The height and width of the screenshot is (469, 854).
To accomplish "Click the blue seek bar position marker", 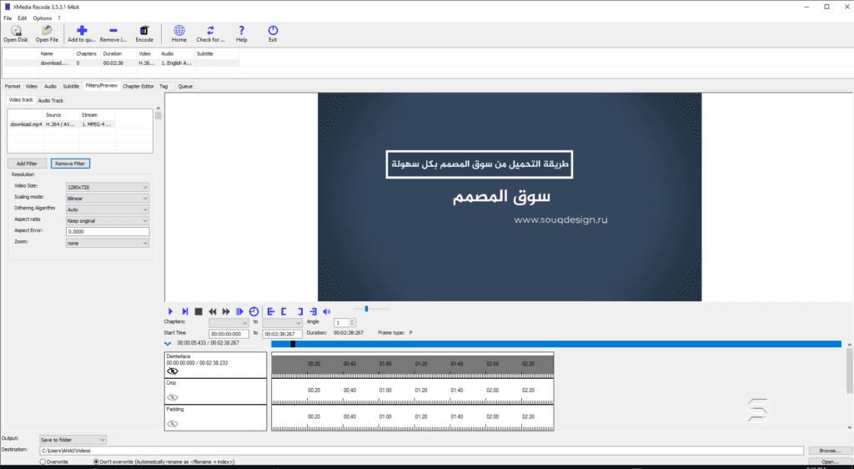I will (293, 344).
